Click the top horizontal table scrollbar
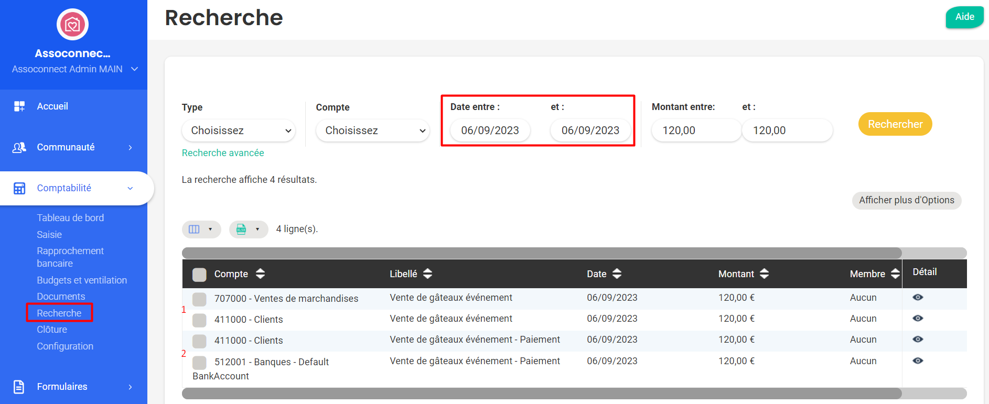The width and height of the screenshot is (989, 404). click(x=541, y=253)
